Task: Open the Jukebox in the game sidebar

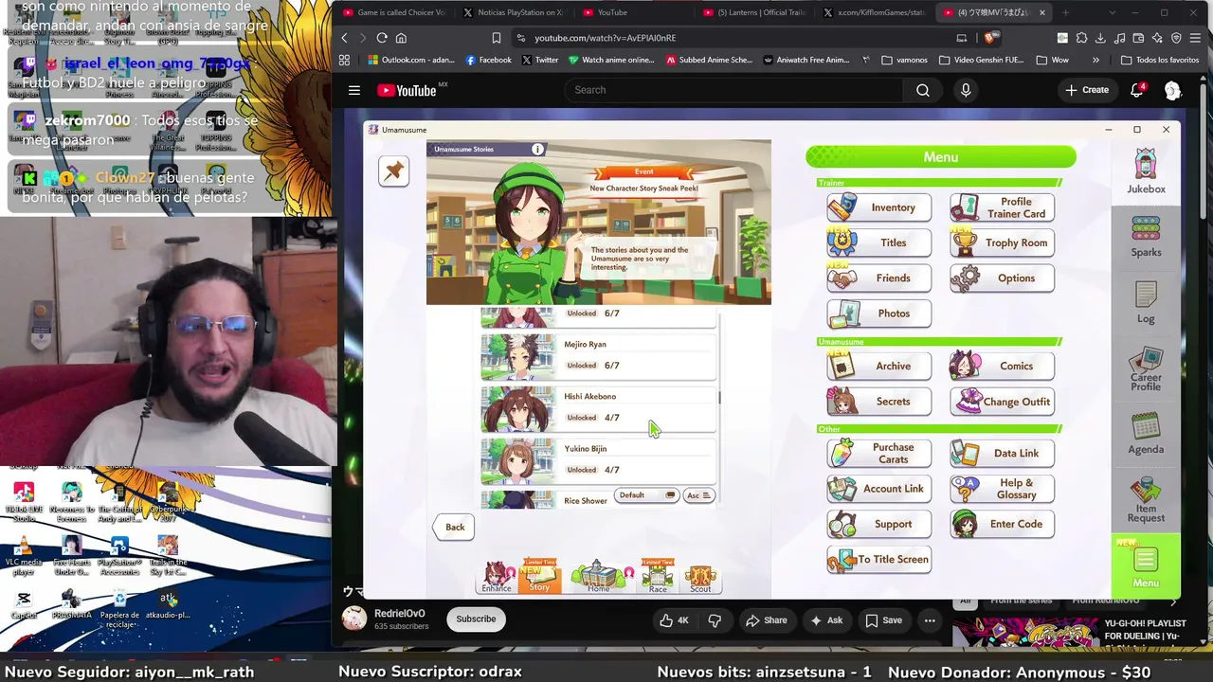Action: click(1146, 171)
